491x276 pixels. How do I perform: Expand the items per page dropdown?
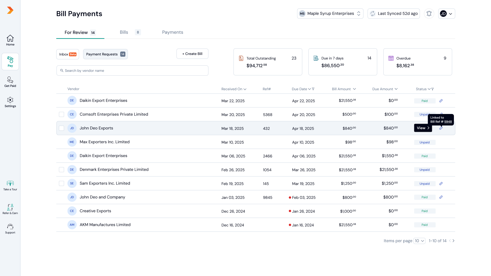[419, 241]
